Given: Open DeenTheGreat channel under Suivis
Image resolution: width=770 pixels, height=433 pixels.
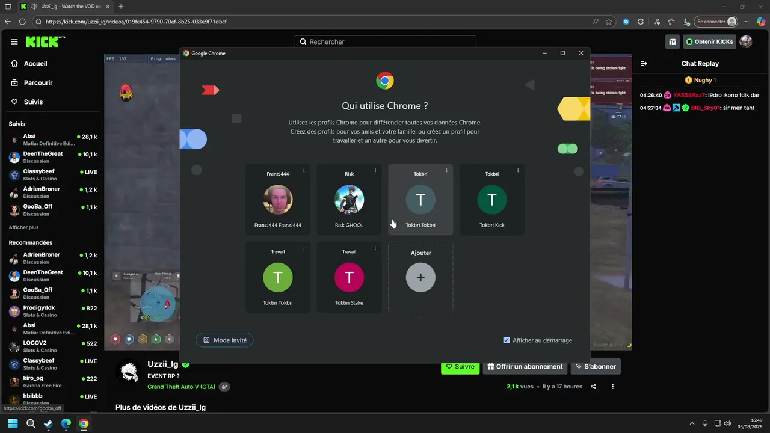Looking at the screenshot, I should (53, 158).
